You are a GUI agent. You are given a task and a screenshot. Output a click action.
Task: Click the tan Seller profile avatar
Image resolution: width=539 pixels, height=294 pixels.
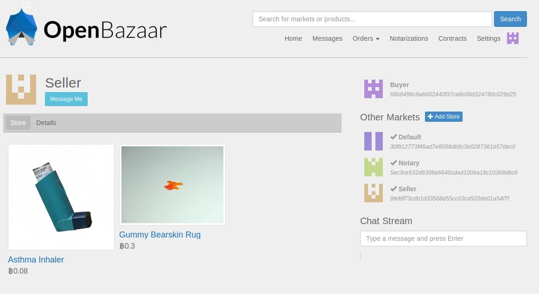(x=21, y=89)
